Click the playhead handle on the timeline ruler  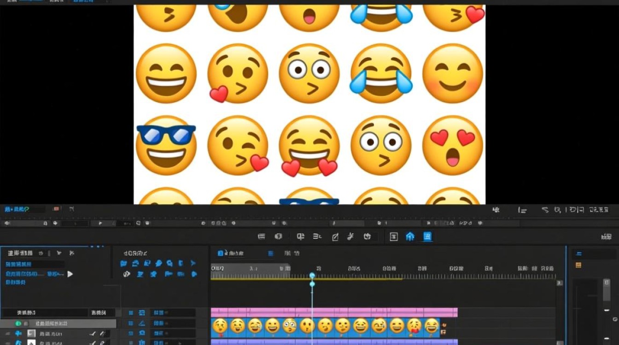[312, 276]
